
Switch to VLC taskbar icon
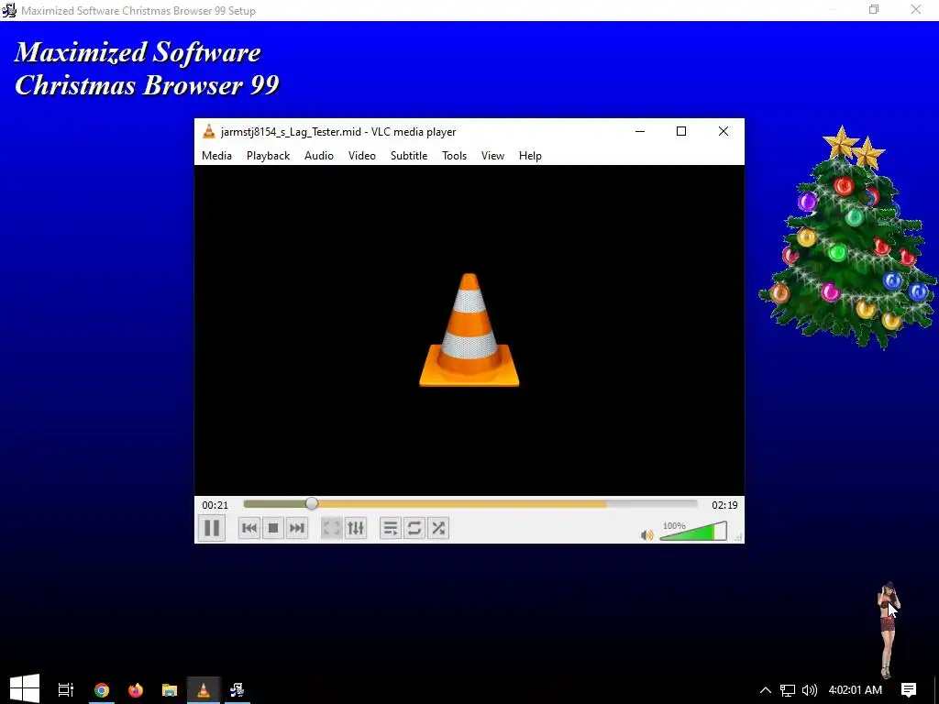click(x=204, y=689)
